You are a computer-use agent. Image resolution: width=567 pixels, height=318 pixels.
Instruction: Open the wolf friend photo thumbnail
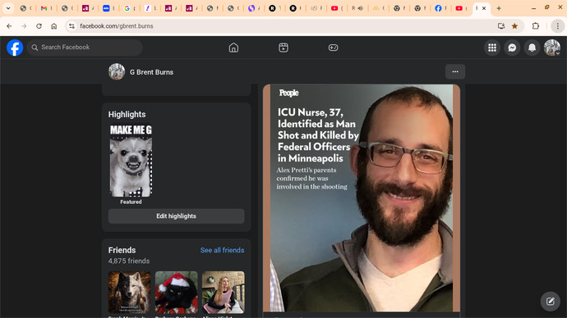point(130,293)
